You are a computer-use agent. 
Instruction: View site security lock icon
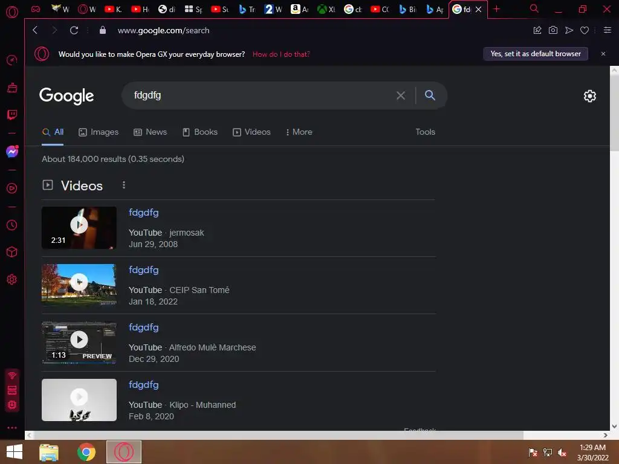click(103, 30)
